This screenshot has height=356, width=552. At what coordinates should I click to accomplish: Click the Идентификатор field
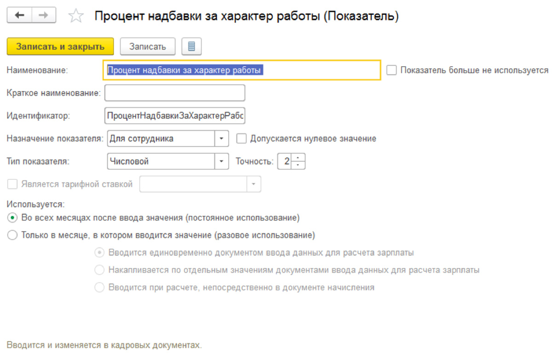click(175, 115)
